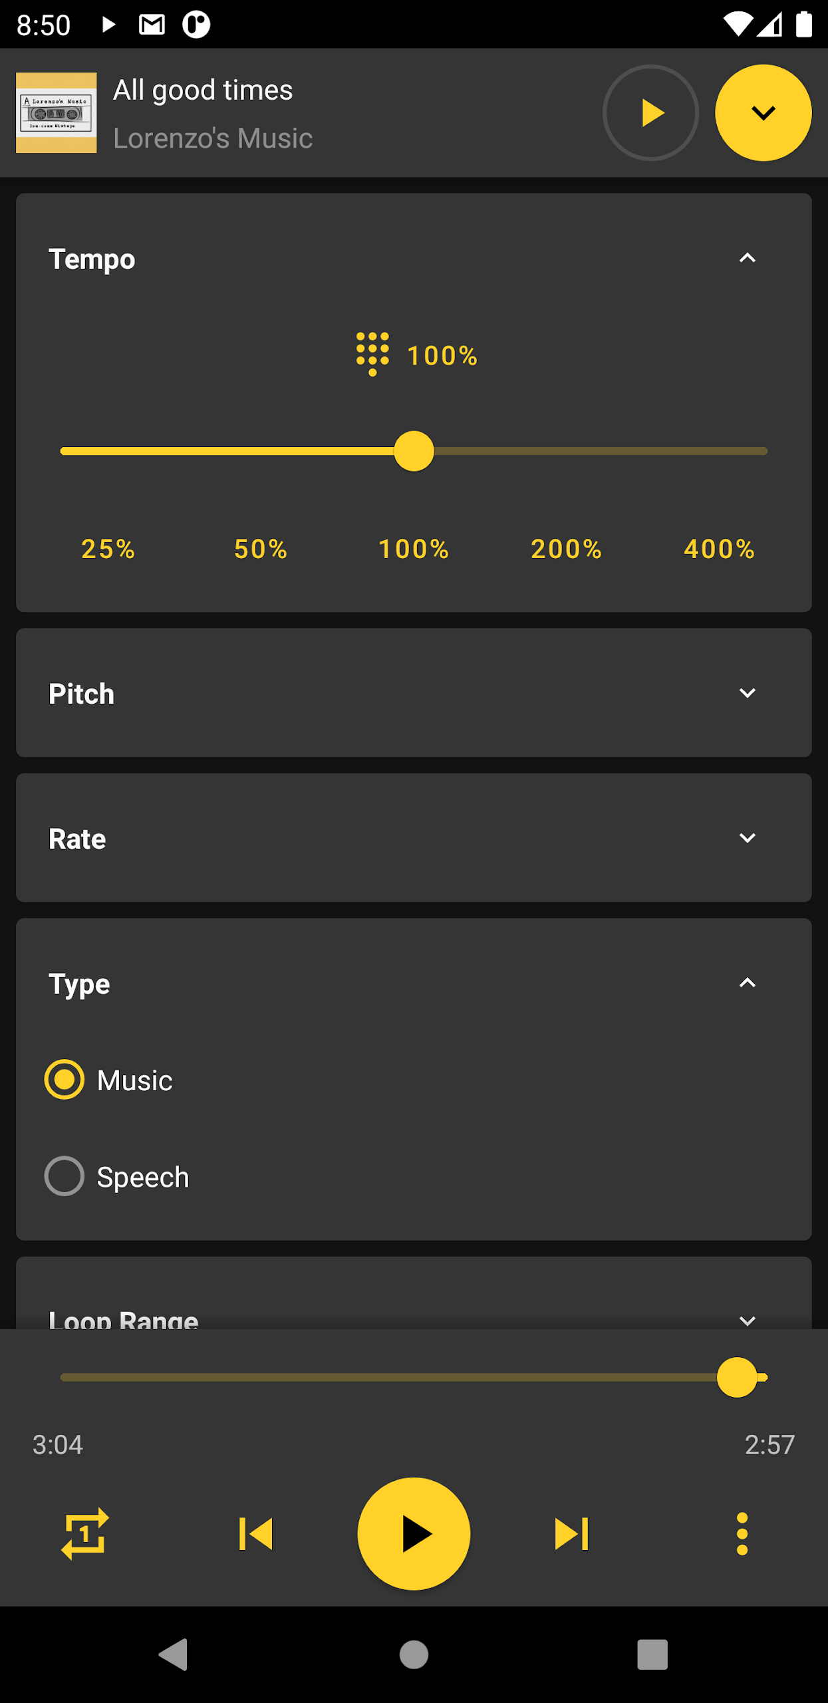
Task: Skip to the next track
Action: [572, 1533]
